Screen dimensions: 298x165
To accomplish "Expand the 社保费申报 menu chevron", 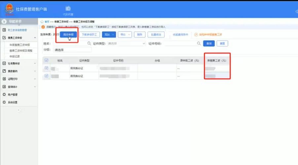I will [x=35, y=63].
